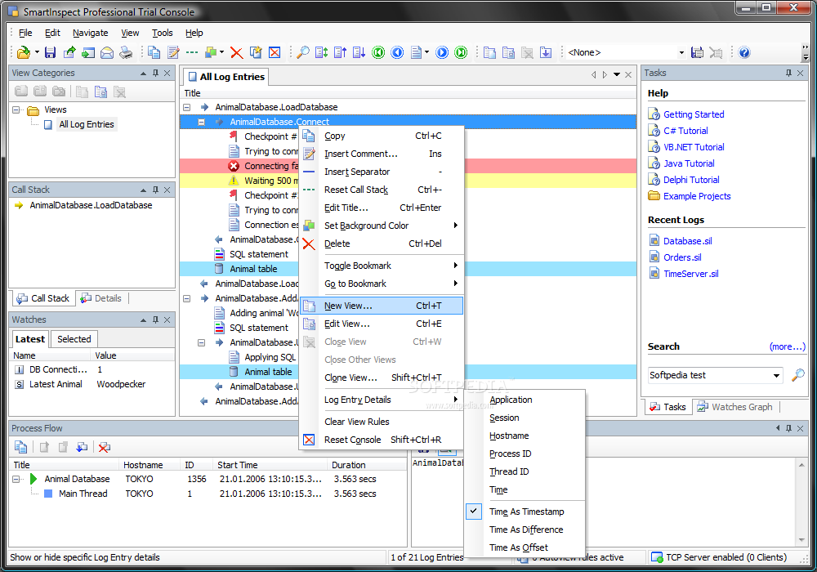Click the download-arrow view icon in toolbar
817x572 pixels.
pos(546,52)
